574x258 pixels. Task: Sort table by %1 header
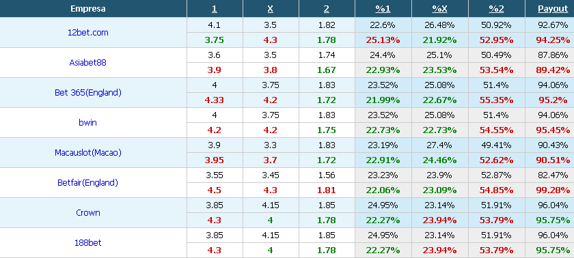[383, 9]
